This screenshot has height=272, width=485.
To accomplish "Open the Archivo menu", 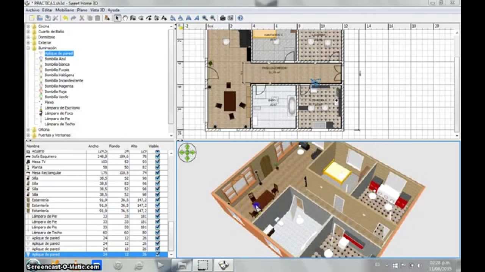I will tap(32, 10).
